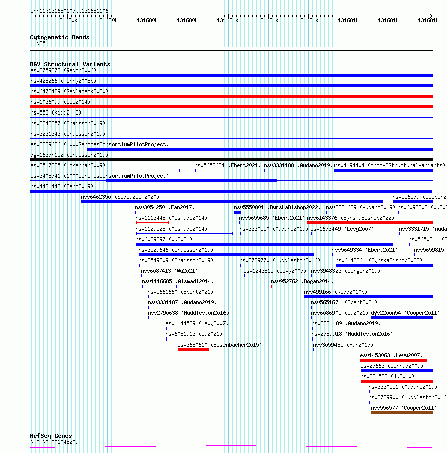Viewport: 447px width, 453px height.
Task: Click nsv1036099 (Coe2014) variant label
Action: pyautogui.click(x=60, y=102)
